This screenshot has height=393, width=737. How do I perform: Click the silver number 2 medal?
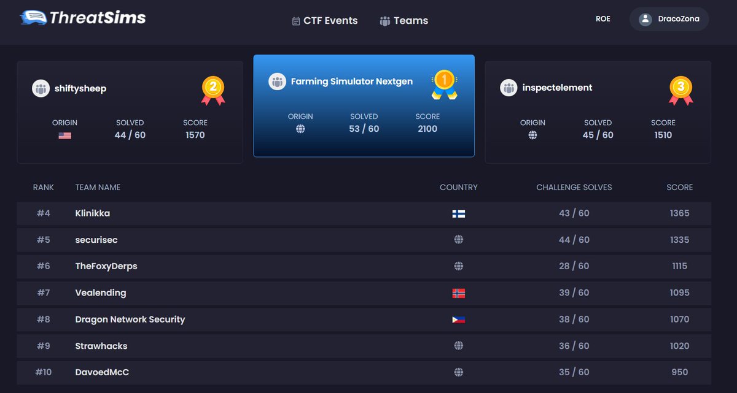(213, 90)
